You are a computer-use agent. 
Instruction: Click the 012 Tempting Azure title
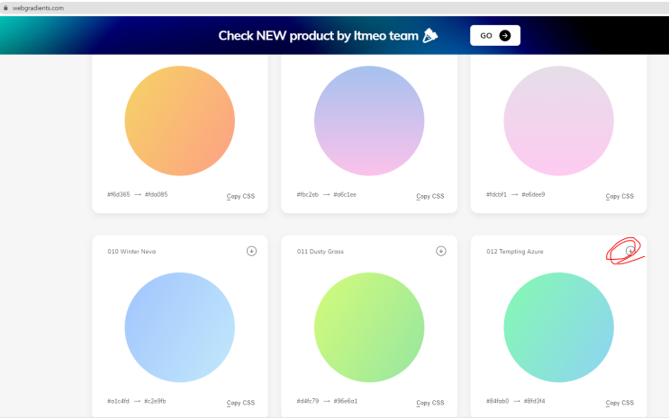514,252
